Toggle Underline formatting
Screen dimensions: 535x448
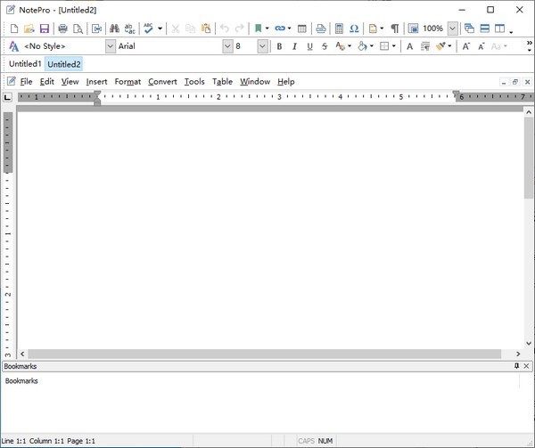tap(309, 46)
